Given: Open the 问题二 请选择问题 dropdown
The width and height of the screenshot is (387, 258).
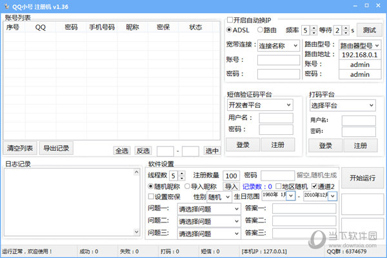Looking at the screenshot, I should pos(209,221).
